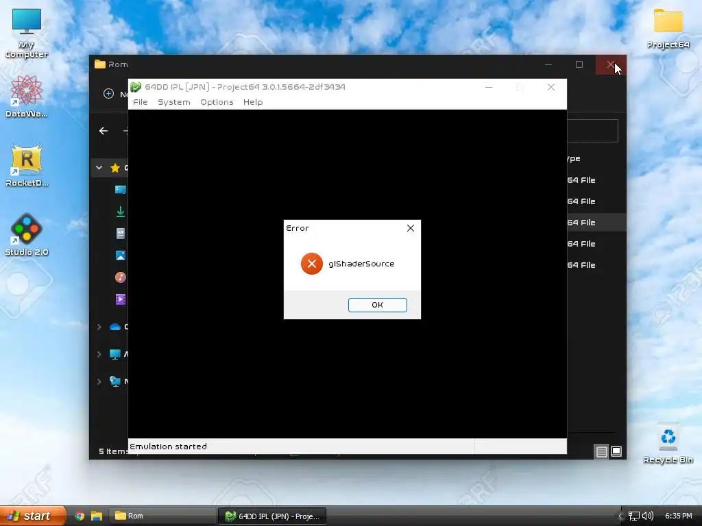Open Music shortcut in Rom sidebar
This screenshot has height=526, width=702.
(121, 277)
